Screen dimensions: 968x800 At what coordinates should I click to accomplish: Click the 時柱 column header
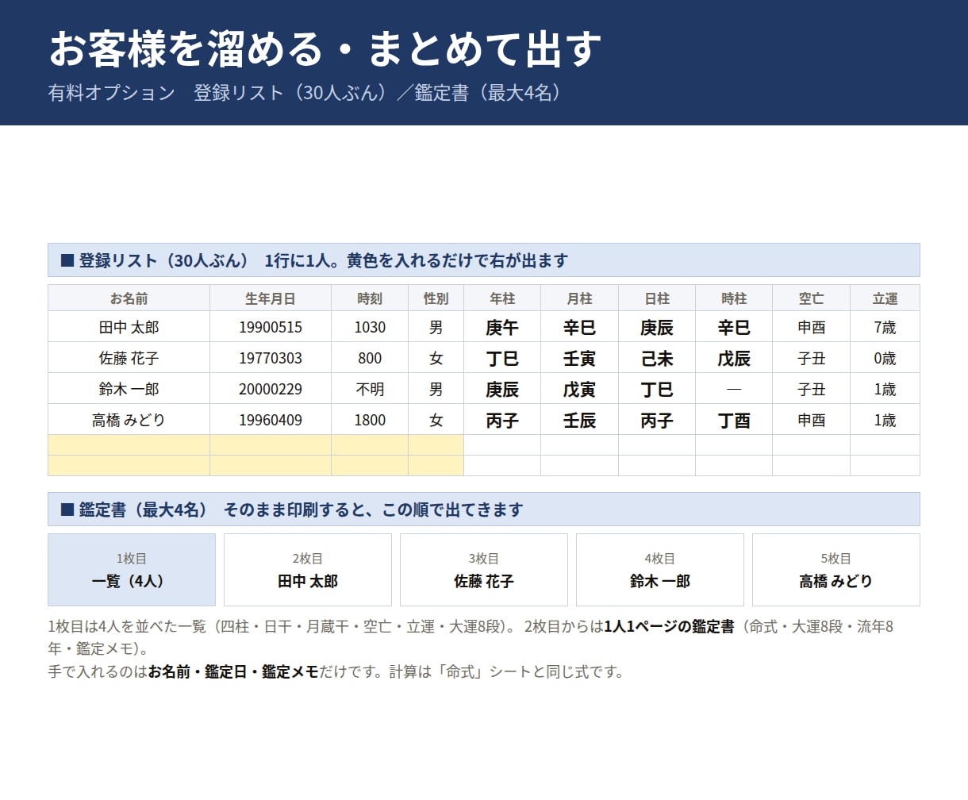click(x=734, y=298)
